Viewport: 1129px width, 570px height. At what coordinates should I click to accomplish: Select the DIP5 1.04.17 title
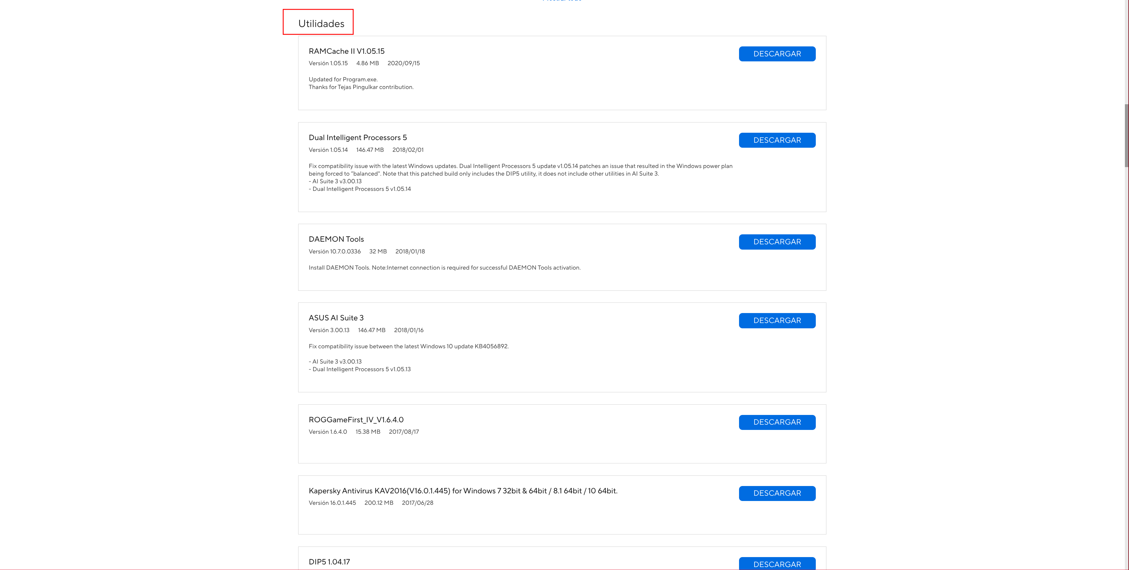pyautogui.click(x=329, y=562)
